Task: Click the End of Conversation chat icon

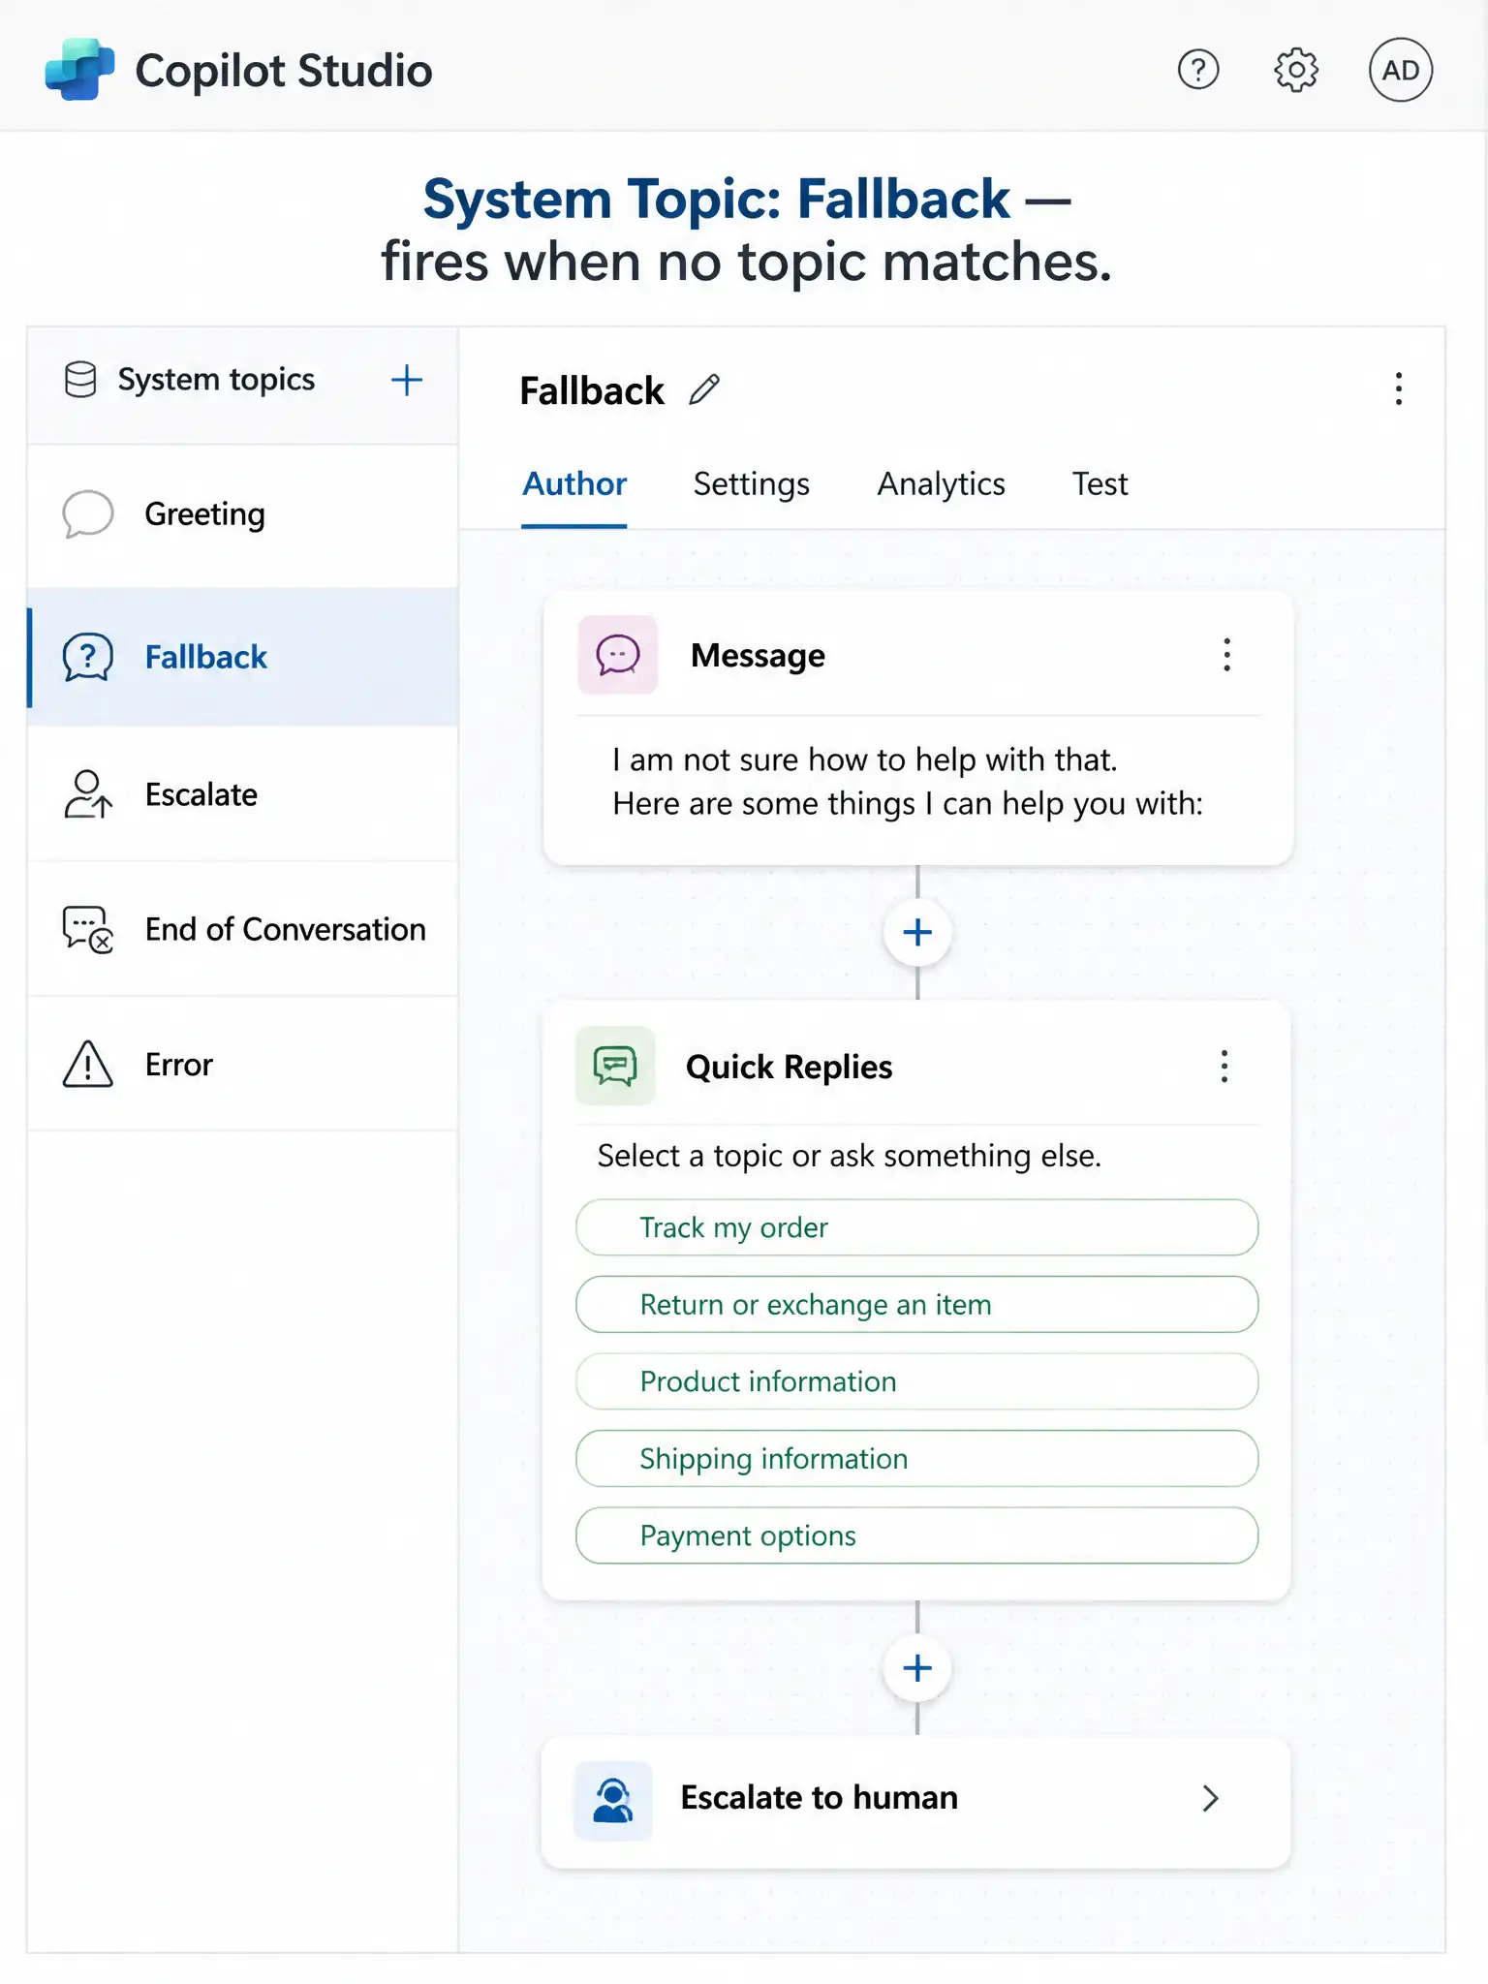Action: coord(88,929)
